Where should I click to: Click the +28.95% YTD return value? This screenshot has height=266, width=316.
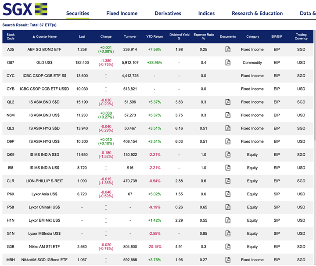coord(154,62)
